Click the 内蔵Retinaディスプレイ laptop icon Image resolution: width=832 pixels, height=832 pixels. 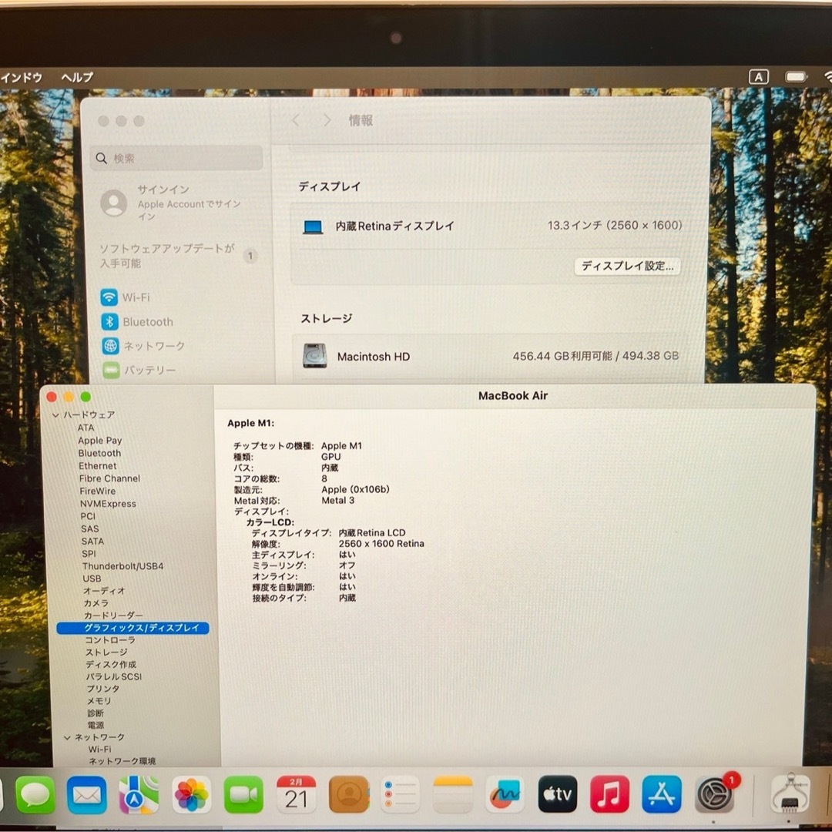313,227
